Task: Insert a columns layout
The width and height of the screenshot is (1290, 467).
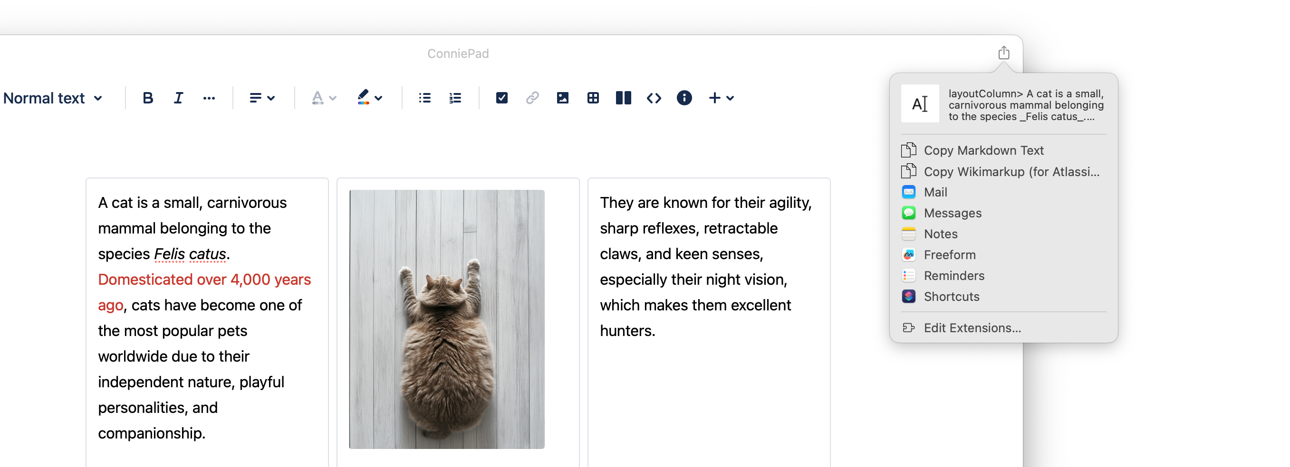Action: point(623,98)
